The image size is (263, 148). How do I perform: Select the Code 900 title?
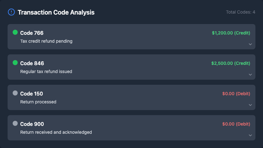click(x=32, y=124)
